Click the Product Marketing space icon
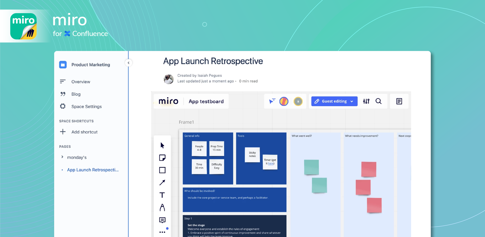Screen dimensions: 485x237 pyautogui.click(x=63, y=65)
